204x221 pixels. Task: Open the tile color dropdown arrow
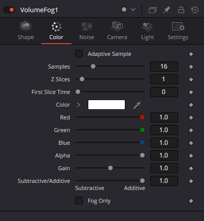tap(133, 10)
